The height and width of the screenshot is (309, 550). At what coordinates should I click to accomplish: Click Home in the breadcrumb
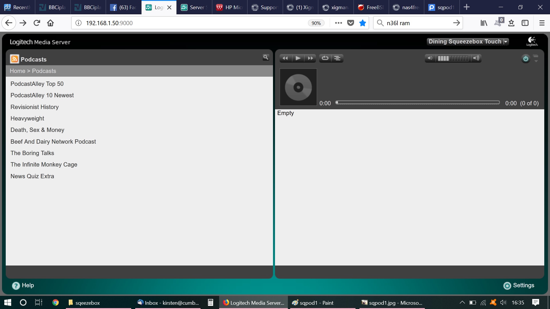(x=17, y=71)
